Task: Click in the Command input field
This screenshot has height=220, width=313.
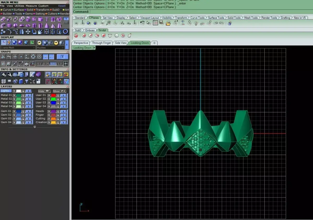Action: coord(201,12)
